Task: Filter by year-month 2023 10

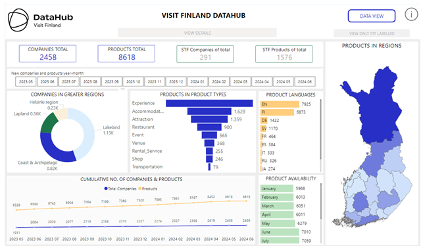Action: click(x=133, y=81)
